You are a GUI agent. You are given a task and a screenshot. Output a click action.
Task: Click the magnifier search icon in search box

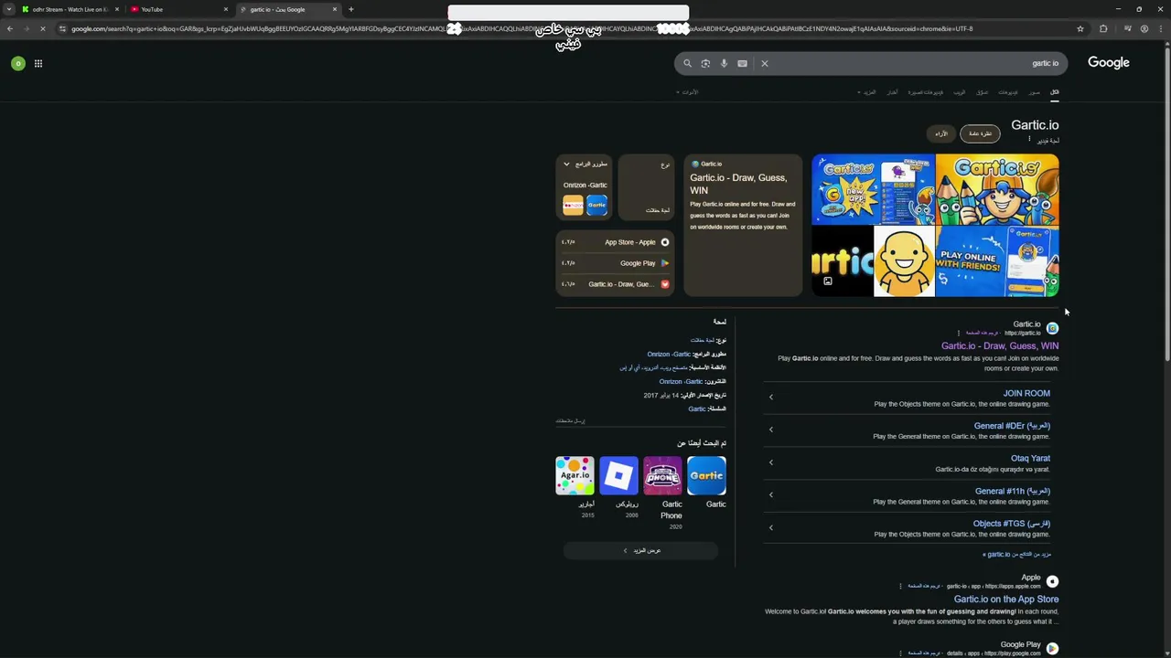pyautogui.click(x=687, y=63)
